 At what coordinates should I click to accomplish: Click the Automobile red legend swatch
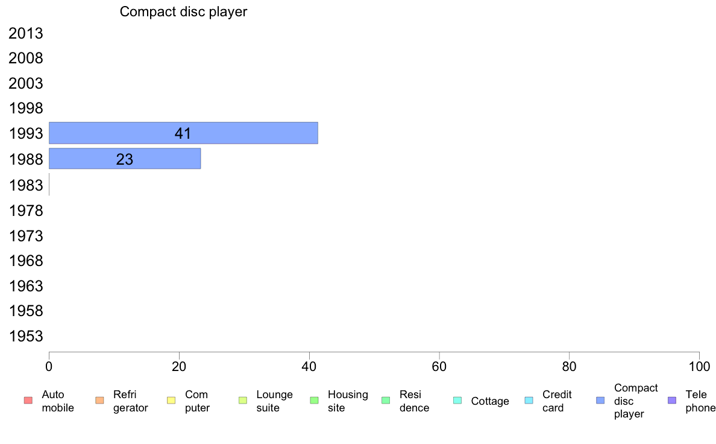pyautogui.click(x=28, y=401)
